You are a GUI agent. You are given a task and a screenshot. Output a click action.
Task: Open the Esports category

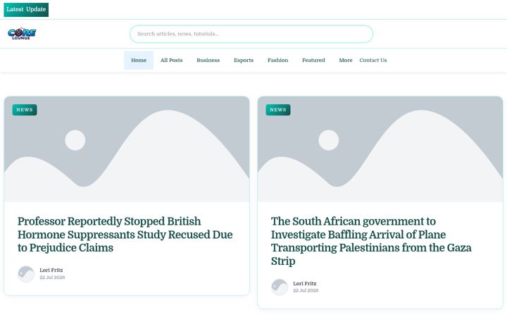pyautogui.click(x=244, y=60)
